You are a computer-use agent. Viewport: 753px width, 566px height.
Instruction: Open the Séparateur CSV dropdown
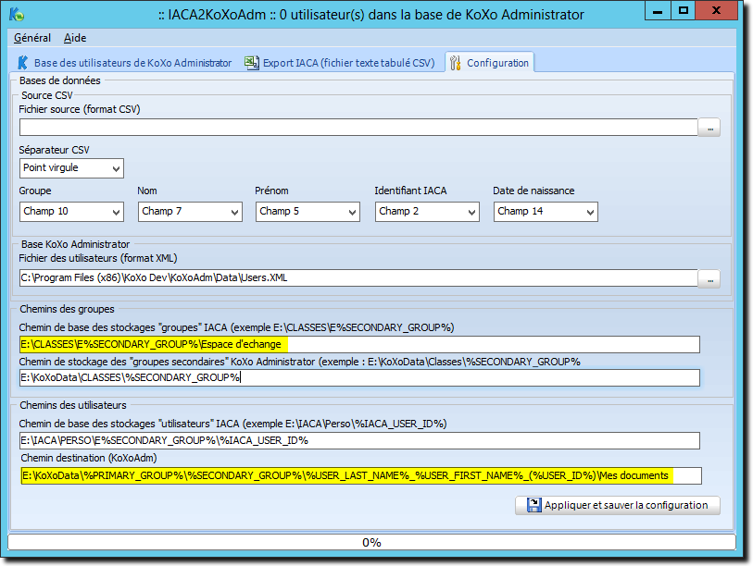71,168
